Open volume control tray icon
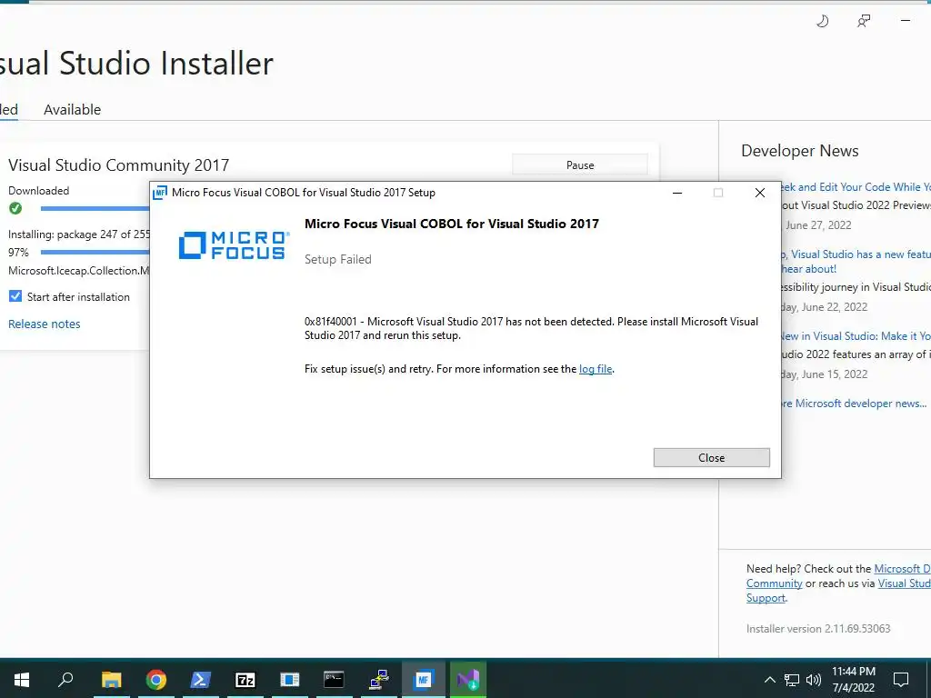The height and width of the screenshot is (698, 931). [814, 680]
